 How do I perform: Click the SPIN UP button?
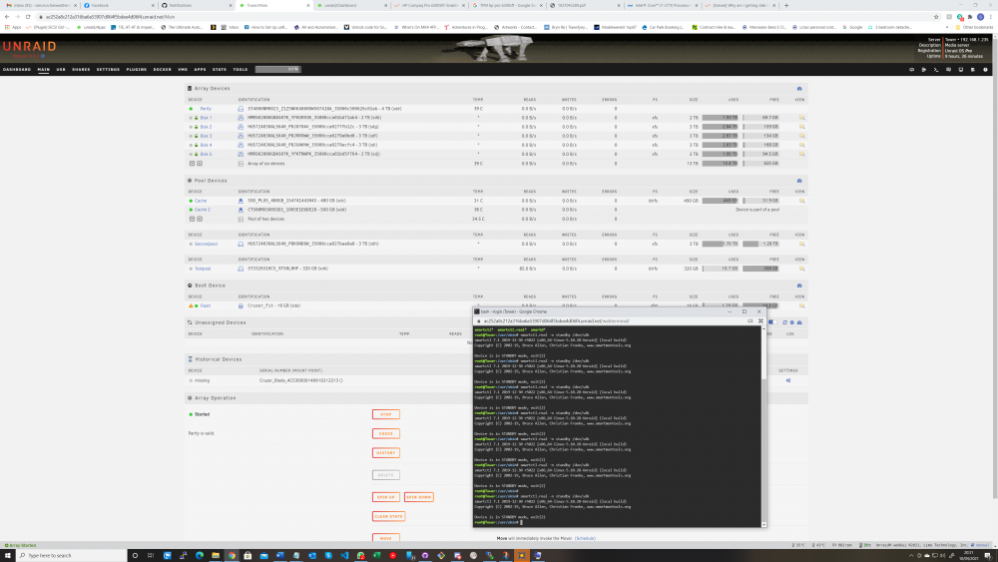coord(385,497)
